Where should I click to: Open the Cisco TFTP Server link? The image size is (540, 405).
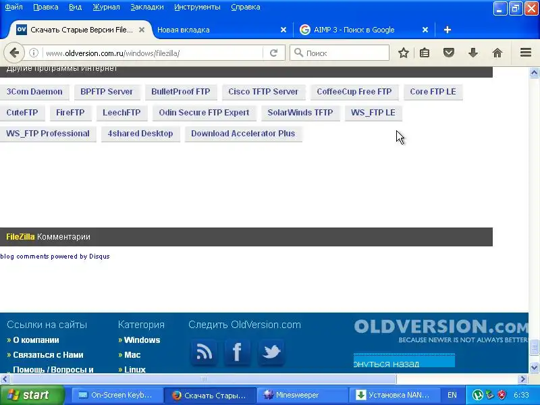tap(263, 92)
